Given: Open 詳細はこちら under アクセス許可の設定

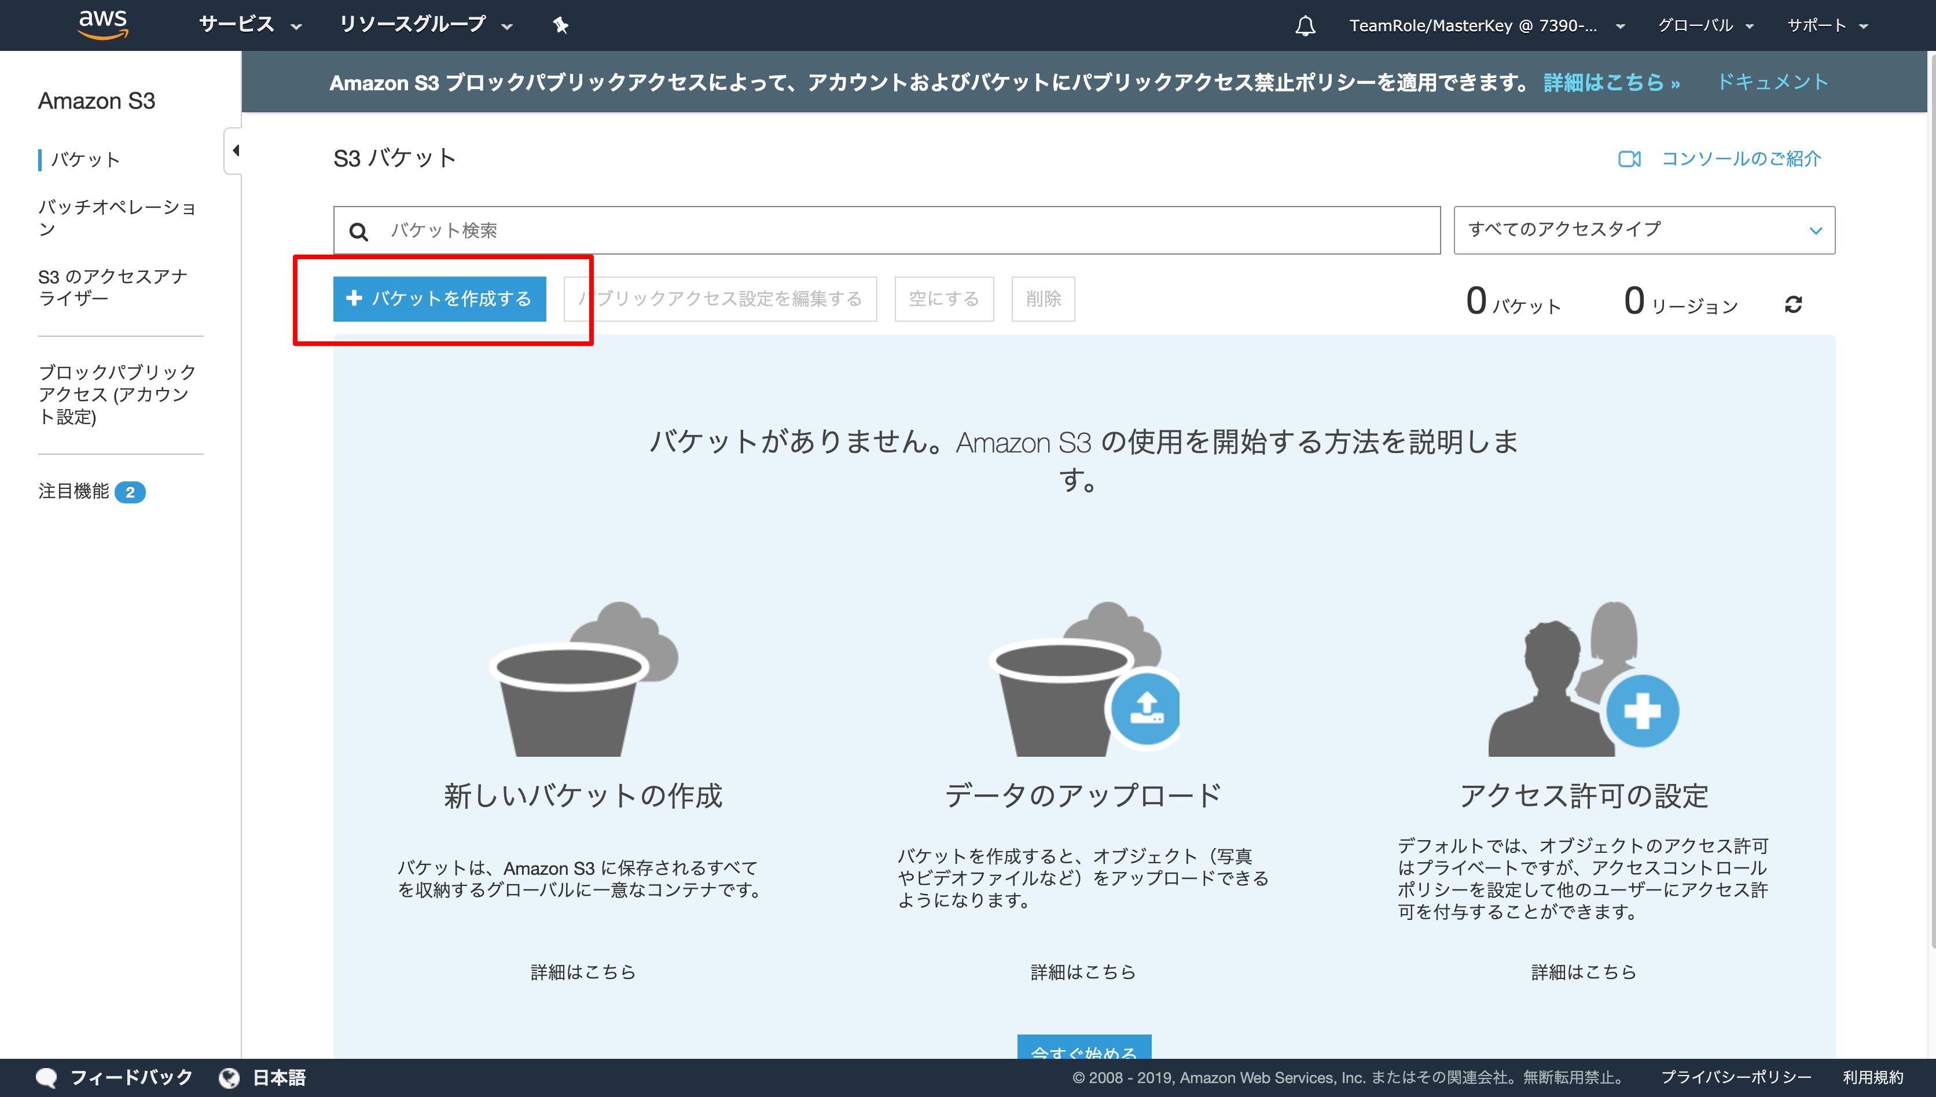Looking at the screenshot, I should (x=1584, y=972).
